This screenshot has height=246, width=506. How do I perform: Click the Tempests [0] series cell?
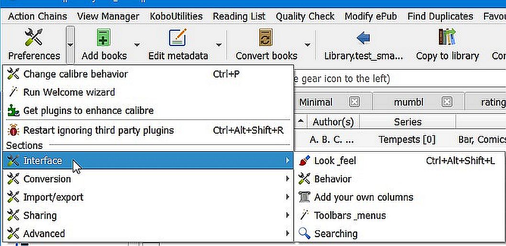(x=407, y=140)
